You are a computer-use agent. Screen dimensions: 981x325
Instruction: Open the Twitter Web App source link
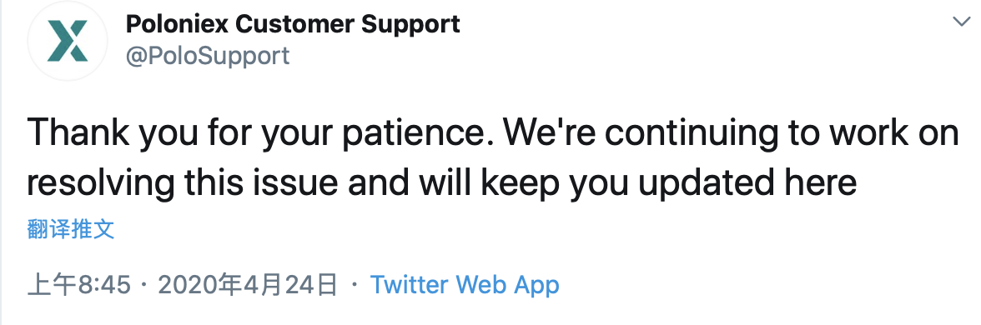pos(465,285)
